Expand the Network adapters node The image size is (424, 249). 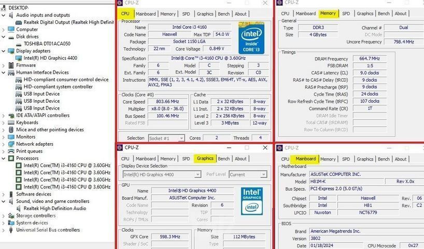[4, 144]
